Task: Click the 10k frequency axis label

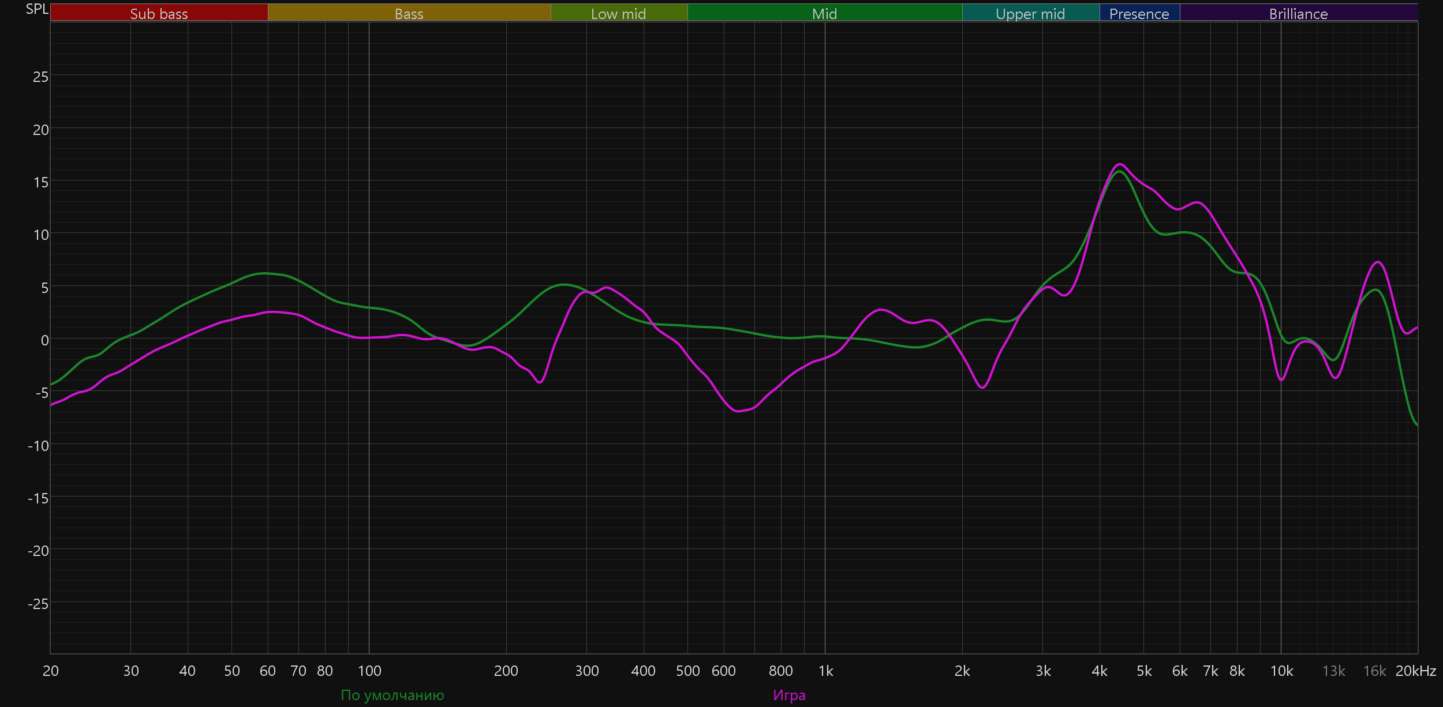Action: pyautogui.click(x=1281, y=671)
